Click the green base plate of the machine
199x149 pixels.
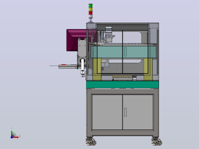122,84
